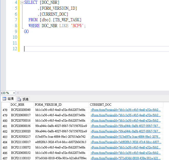
Task: Open the CURRENT_DOC XML link for BCF221200020
Action: [x=125, y=131]
